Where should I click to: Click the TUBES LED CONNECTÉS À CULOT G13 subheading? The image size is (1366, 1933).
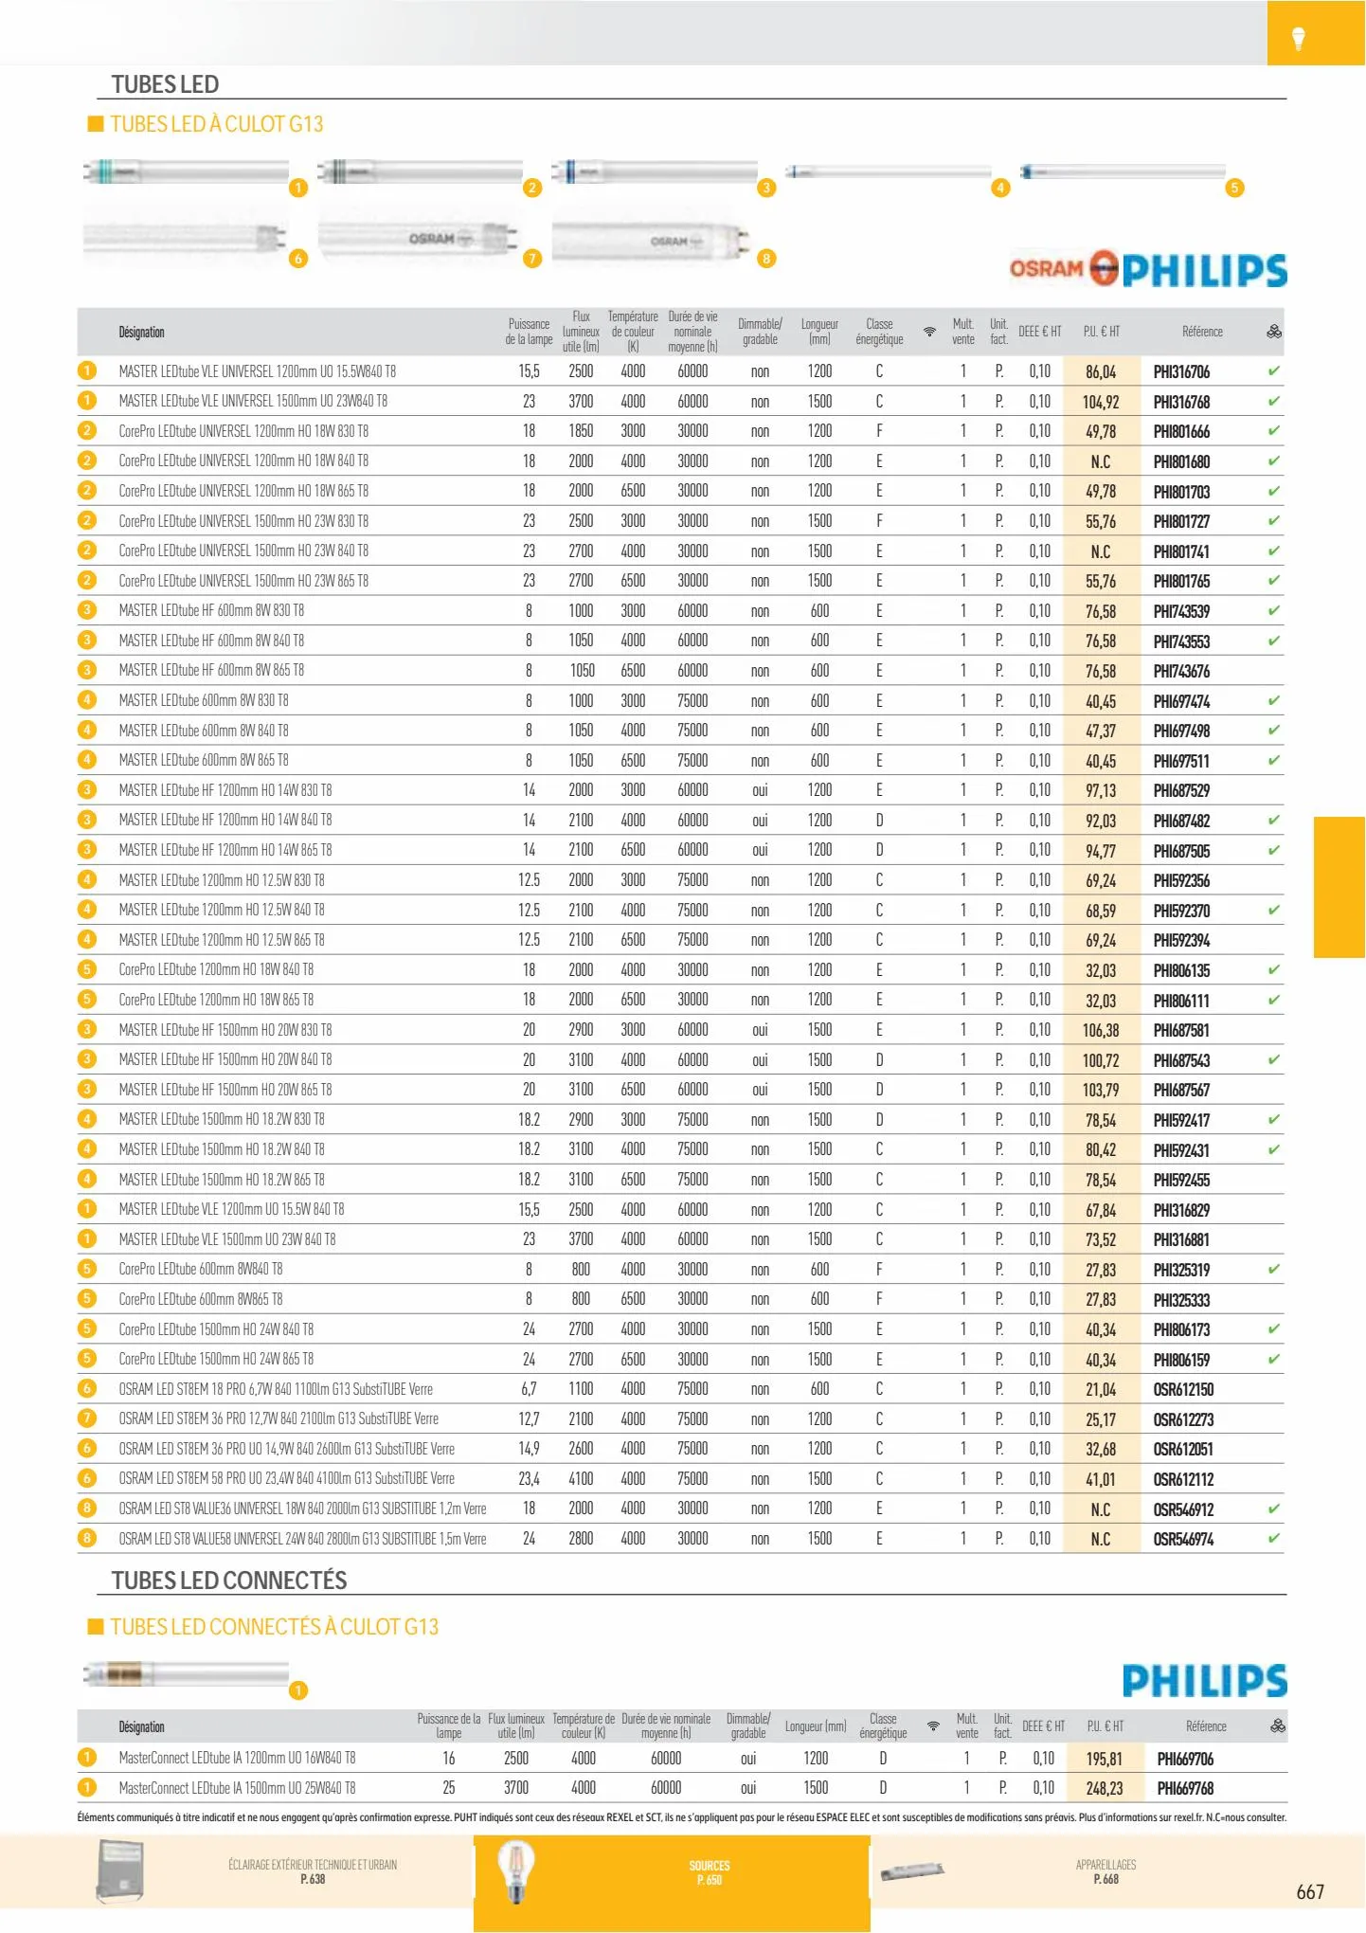[x=275, y=1627]
